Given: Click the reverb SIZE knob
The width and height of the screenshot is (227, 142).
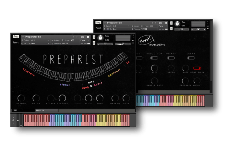Looking at the screenshot, I should 126,98.
